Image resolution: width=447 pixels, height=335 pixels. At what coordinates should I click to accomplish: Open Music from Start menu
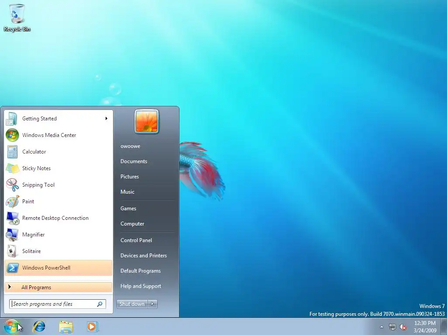pyautogui.click(x=127, y=192)
